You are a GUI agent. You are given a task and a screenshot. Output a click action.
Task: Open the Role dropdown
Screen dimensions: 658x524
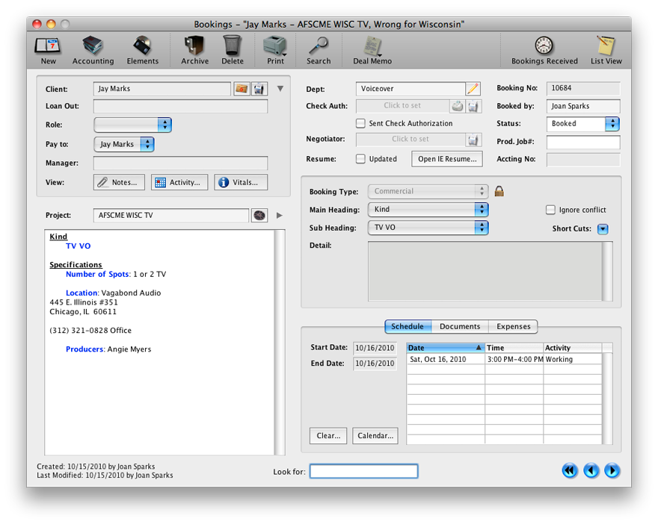click(x=132, y=125)
